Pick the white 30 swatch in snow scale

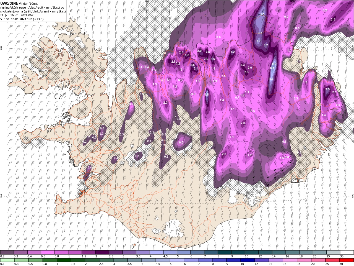point(347,252)
